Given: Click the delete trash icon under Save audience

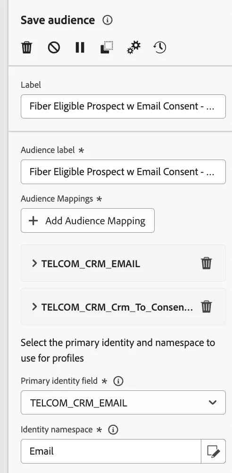Looking at the screenshot, I should click(x=26, y=47).
